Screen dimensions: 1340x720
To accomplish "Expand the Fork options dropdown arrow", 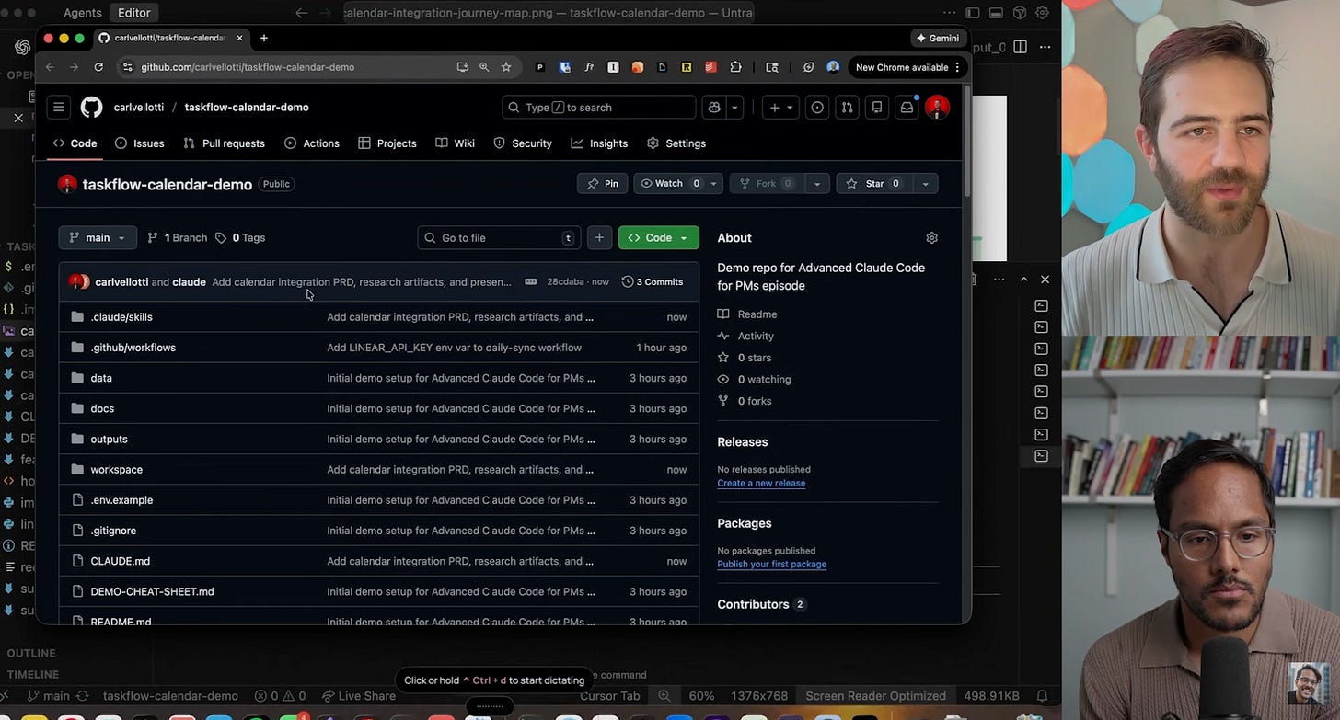I will tap(817, 184).
